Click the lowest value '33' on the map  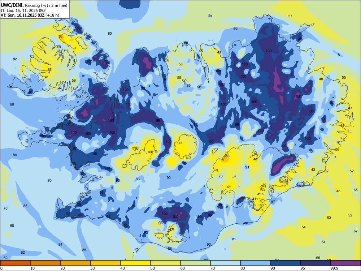pos(227,156)
